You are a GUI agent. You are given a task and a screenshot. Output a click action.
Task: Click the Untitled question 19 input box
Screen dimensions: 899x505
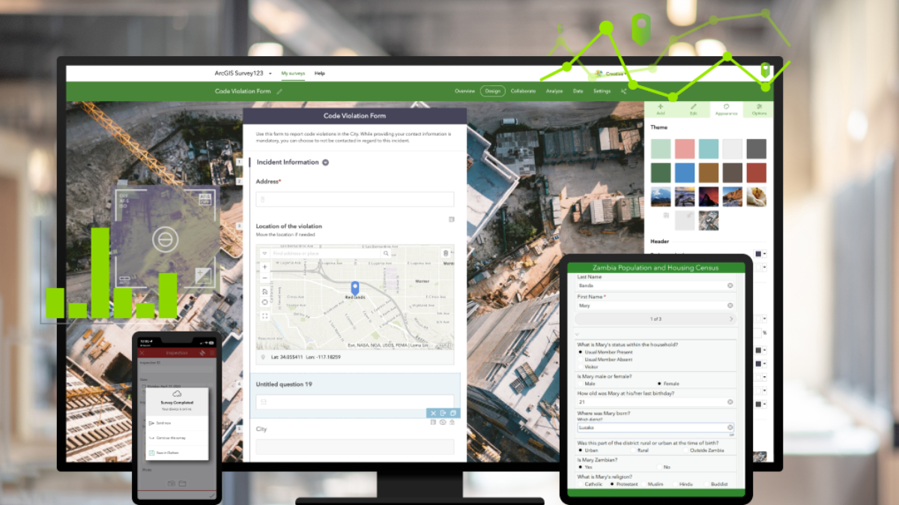[x=355, y=402]
